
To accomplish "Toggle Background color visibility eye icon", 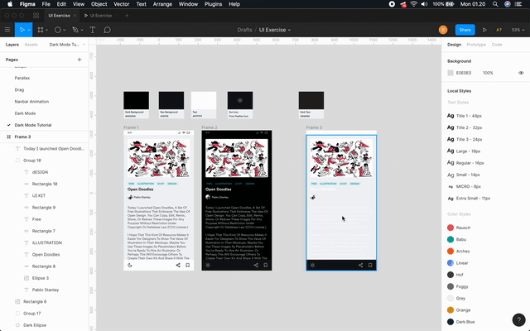I will pyautogui.click(x=521, y=73).
